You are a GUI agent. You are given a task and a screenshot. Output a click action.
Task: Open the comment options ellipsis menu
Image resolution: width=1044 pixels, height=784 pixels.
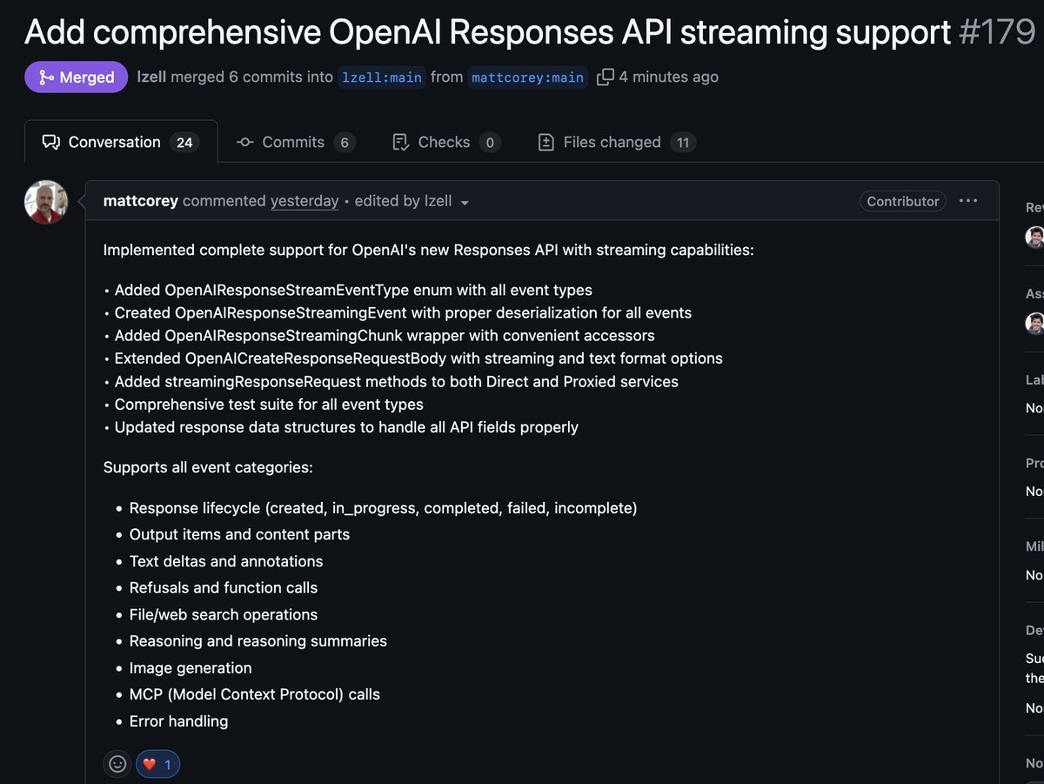coord(968,201)
